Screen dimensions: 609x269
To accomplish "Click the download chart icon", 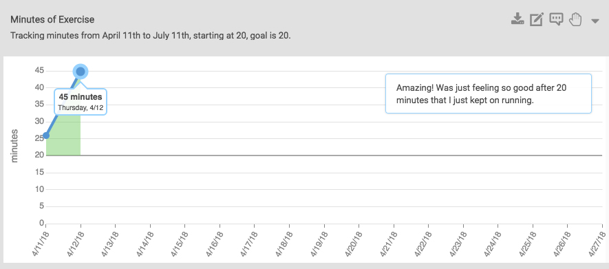I will (x=517, y=19).
